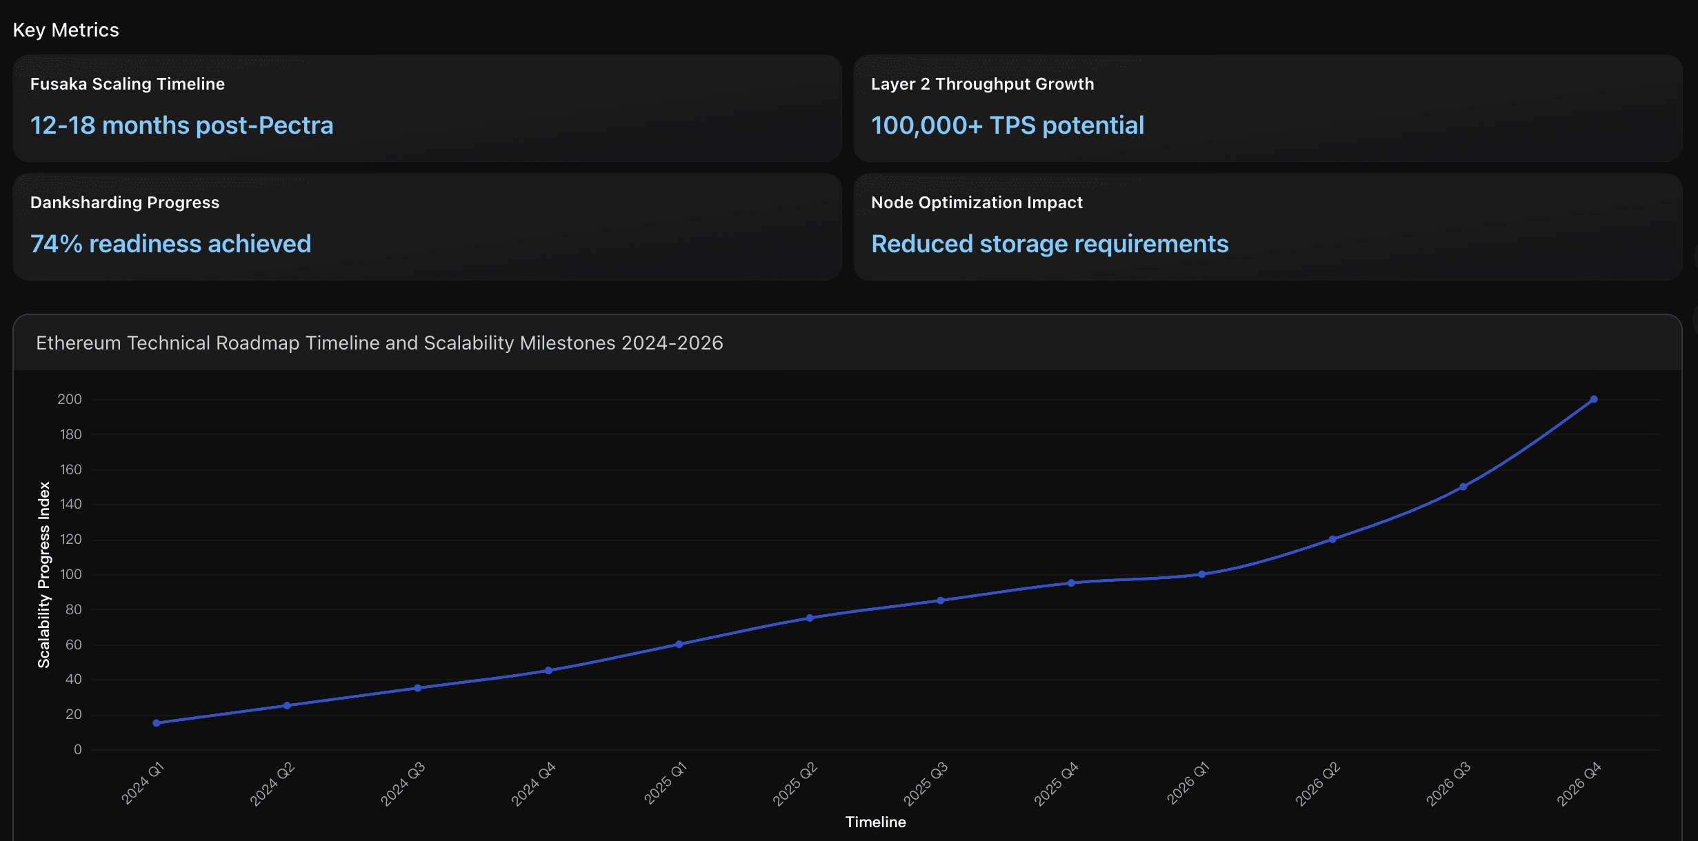Click the 2024 Q4 data point marker
Image resolution: width=1698 pixels, height=841 pixels.
tap(548, 670)
